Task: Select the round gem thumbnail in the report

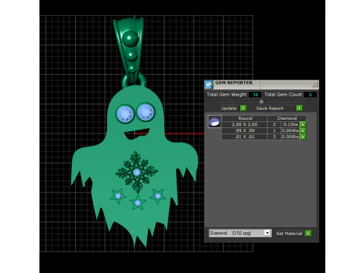Action: [x=215, y=122]
